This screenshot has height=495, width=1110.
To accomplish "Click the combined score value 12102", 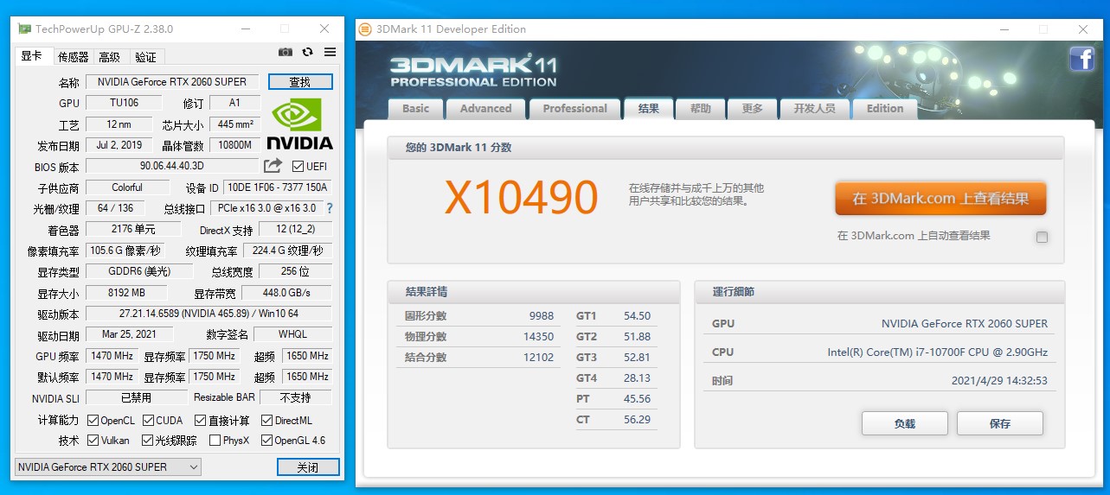I will 538,358.
